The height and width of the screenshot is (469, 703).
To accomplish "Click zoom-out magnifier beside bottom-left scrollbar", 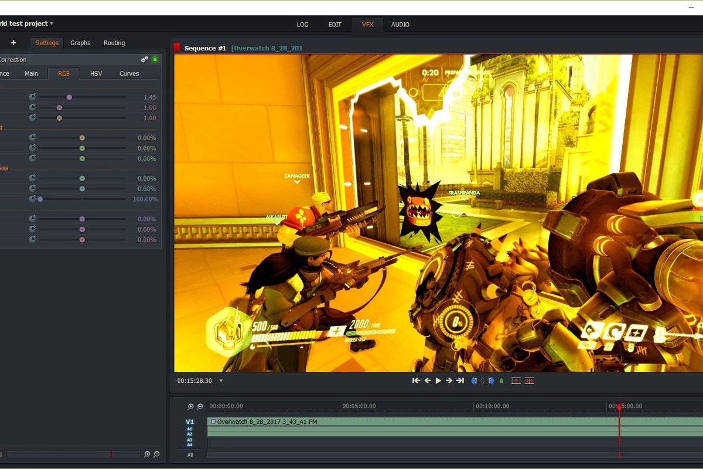I will tap(156, 454).
